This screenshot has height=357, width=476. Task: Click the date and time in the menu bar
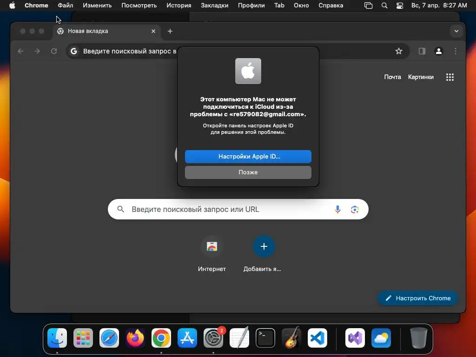pyautogui.click(x=439, y=6)
